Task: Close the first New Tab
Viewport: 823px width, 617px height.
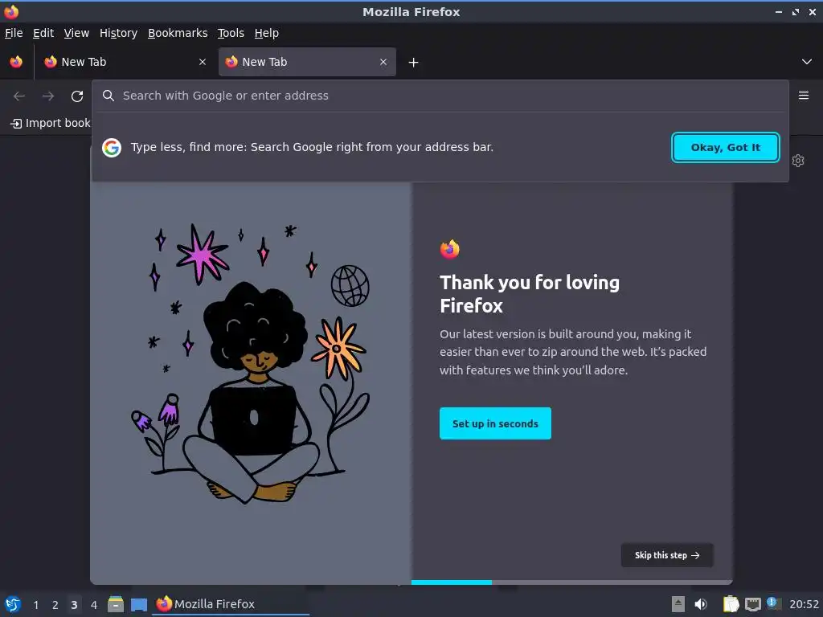Action: [203, 62]
